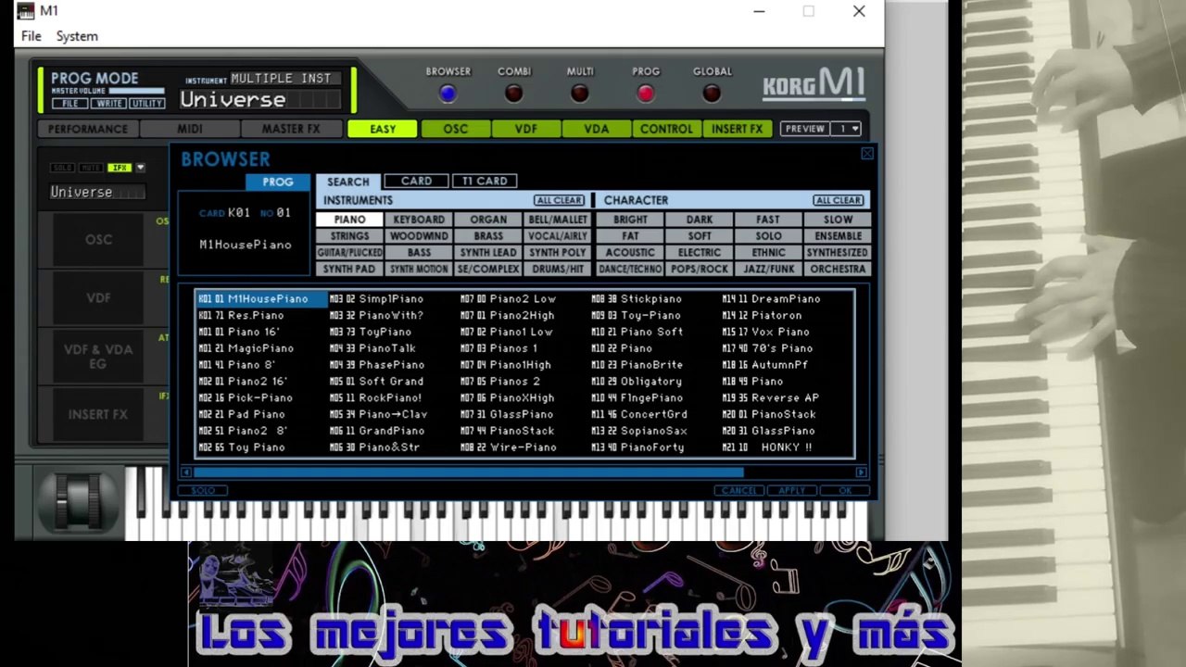Open the PREVIEW number dropdown
Viewport: 1186px width, 667px height.
point(846,129)
